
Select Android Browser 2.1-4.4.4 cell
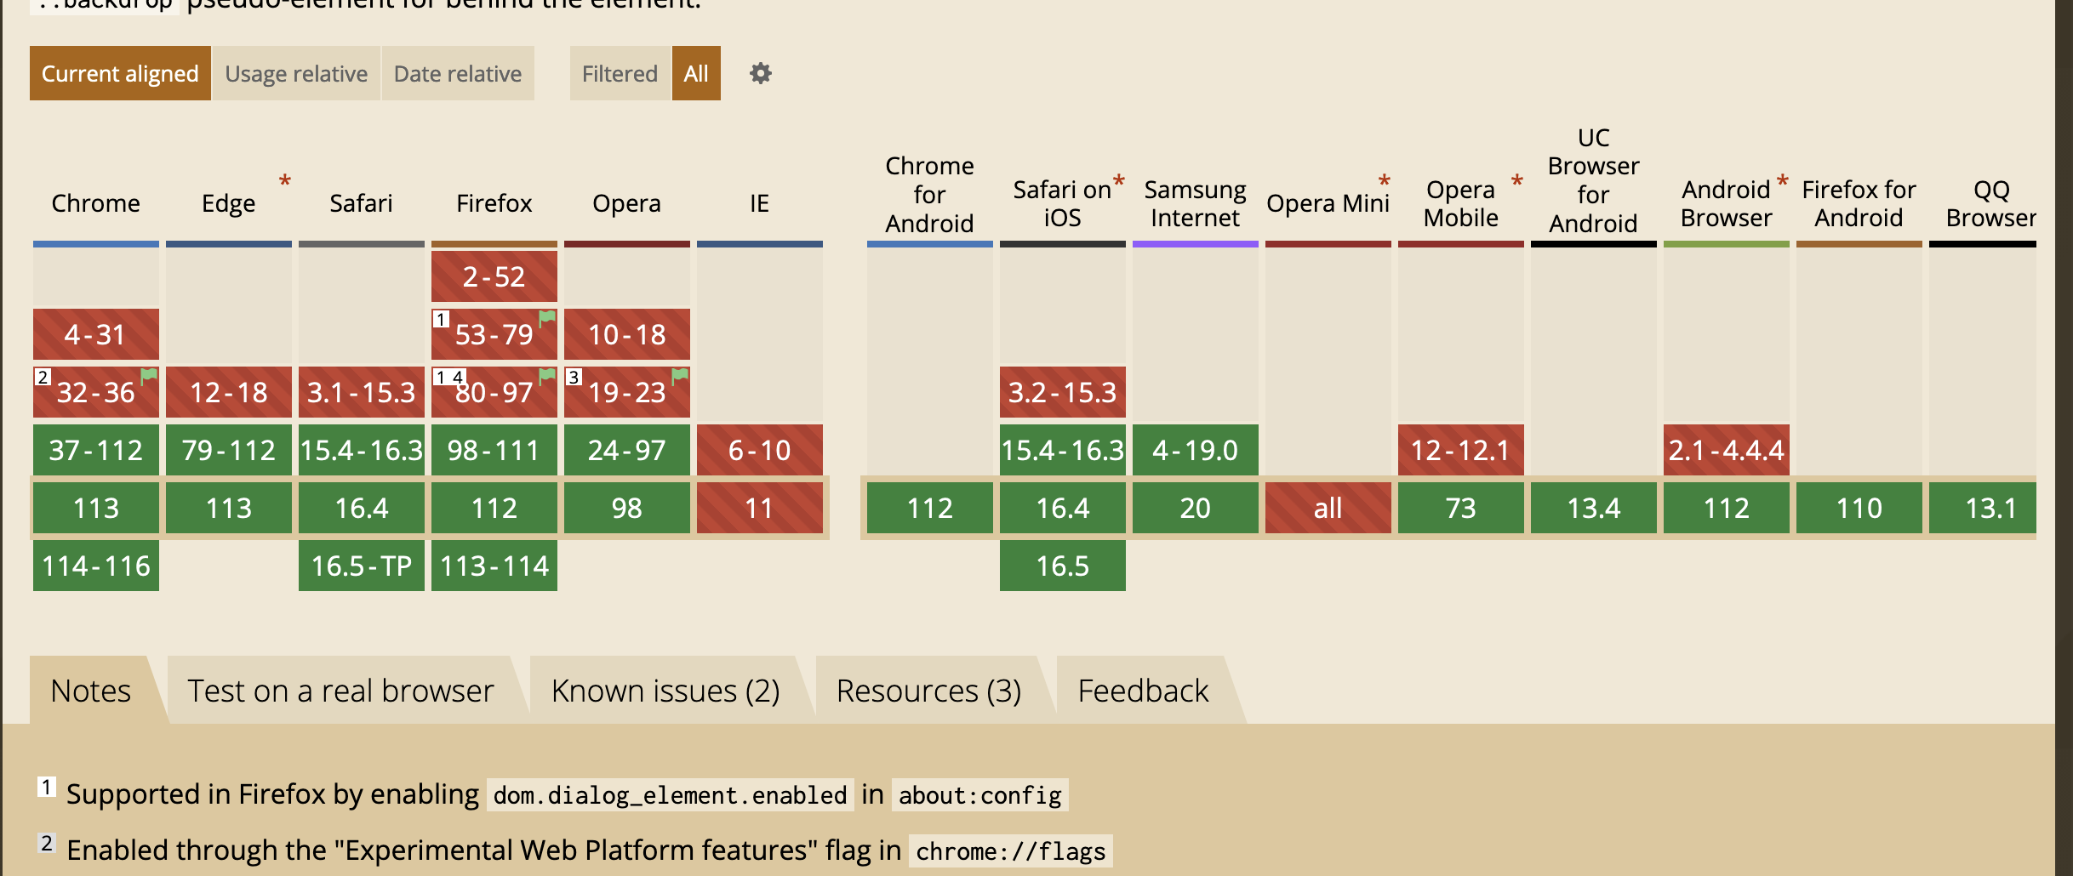1727,450
